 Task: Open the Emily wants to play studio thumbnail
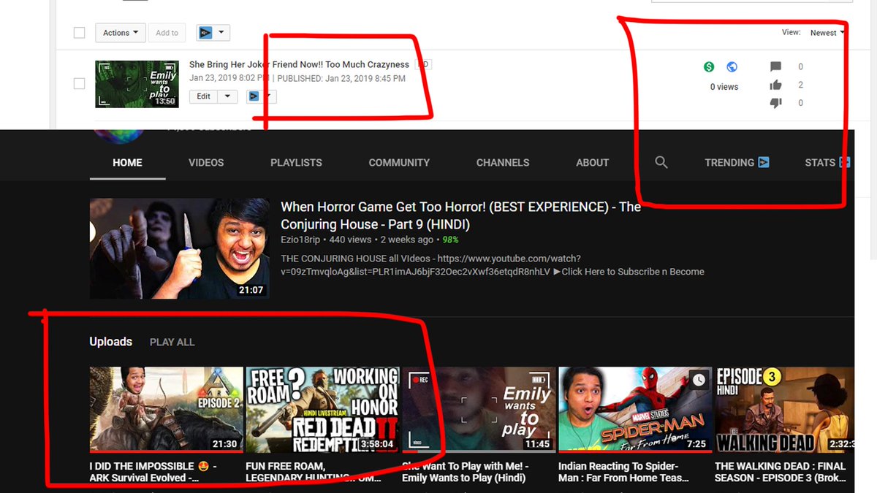point(137,84)
